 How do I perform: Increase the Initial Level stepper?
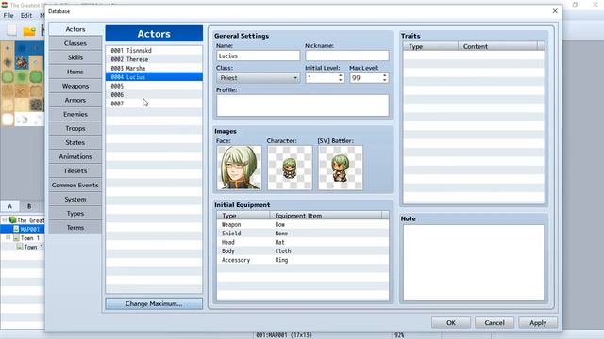pos(340,75)
